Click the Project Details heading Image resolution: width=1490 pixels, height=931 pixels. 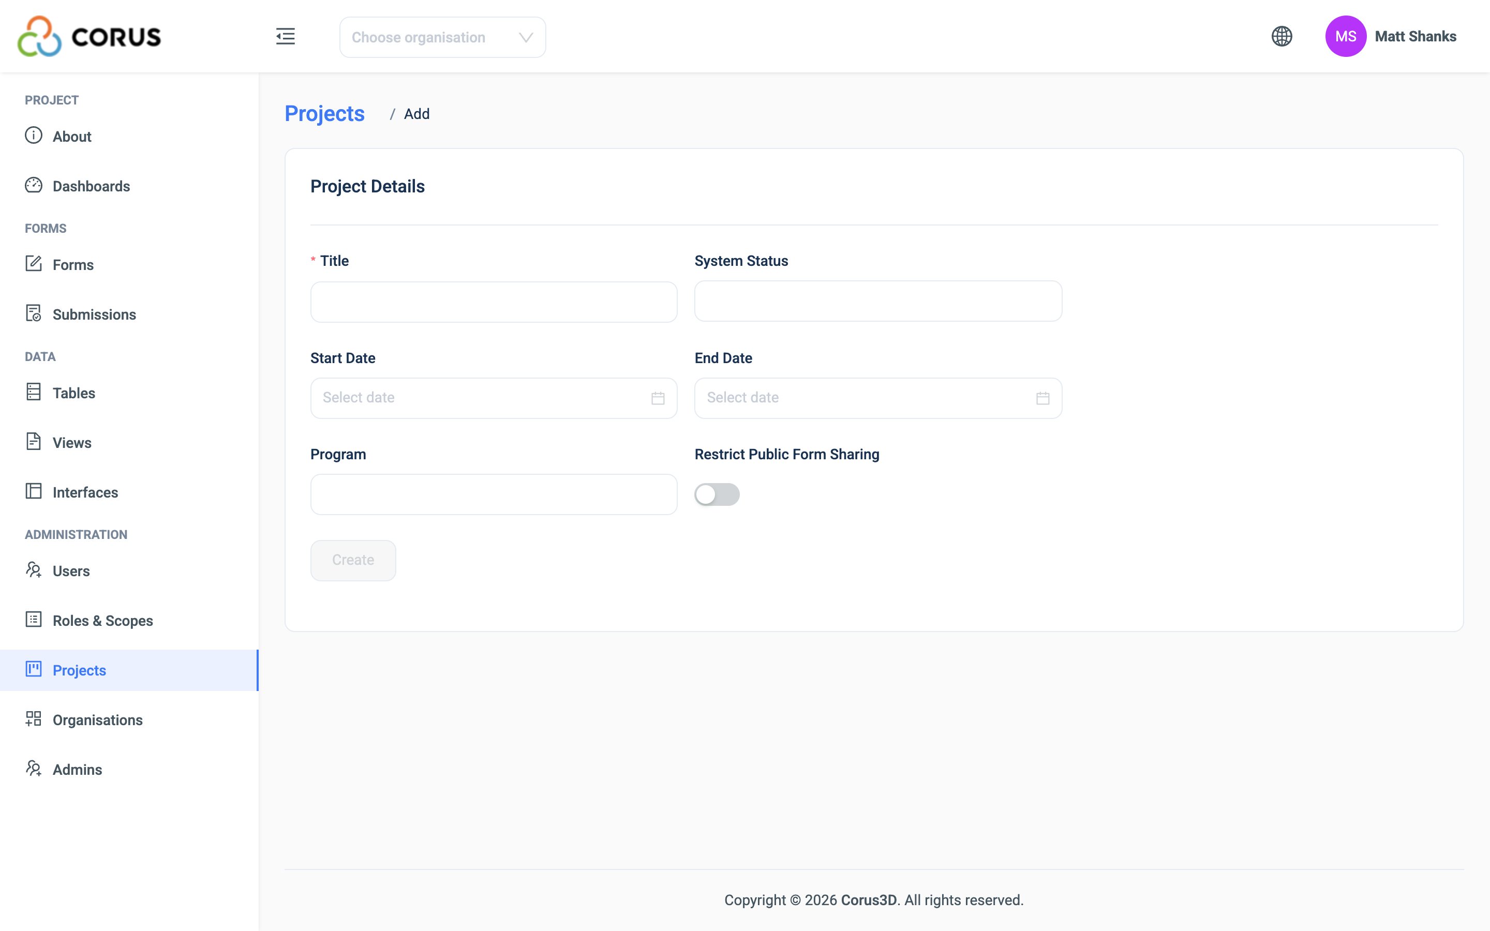click(367, 187)
